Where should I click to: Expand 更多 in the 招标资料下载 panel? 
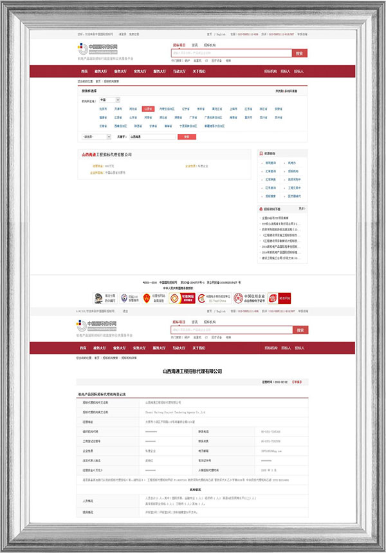302,209
